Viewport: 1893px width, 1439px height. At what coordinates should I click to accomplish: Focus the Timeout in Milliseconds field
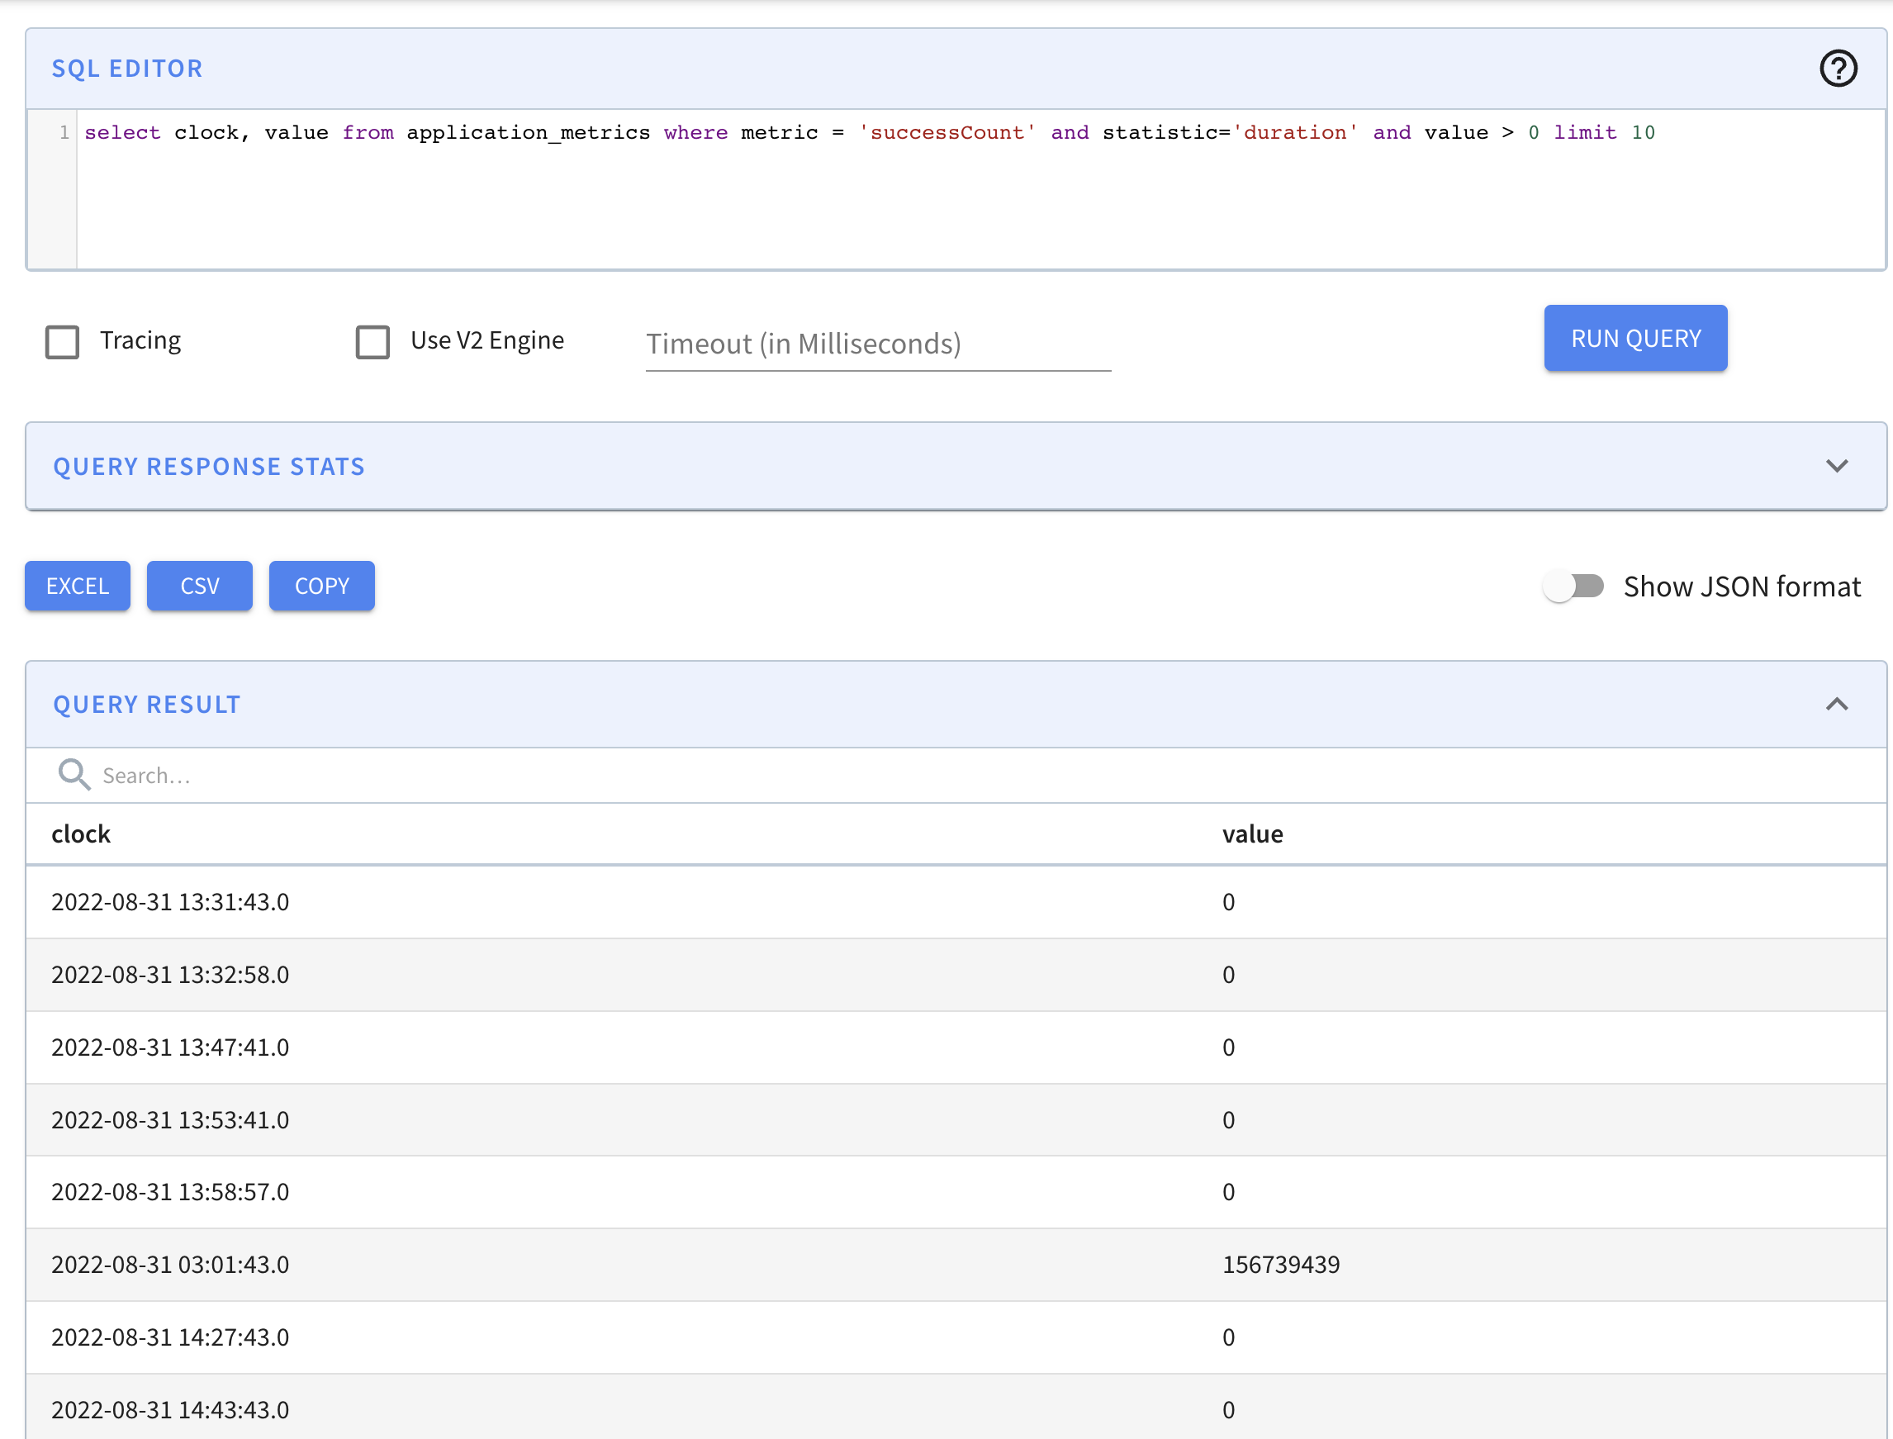tap(878, 344)
